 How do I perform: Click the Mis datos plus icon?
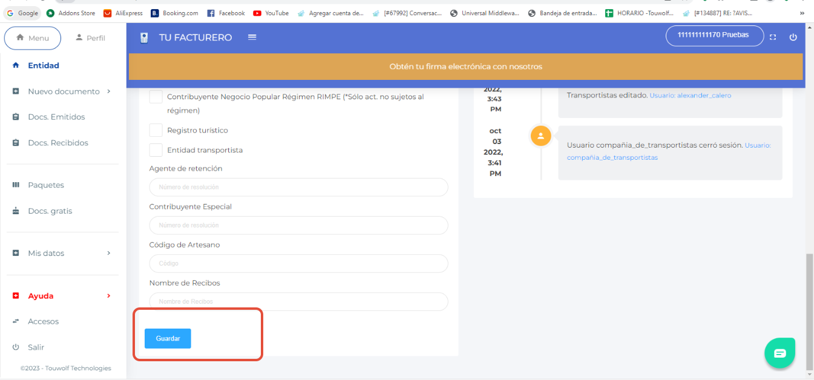[x=16, y=253]
